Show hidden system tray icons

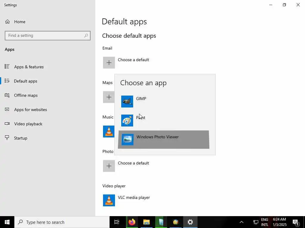click(x=241, y=222)
